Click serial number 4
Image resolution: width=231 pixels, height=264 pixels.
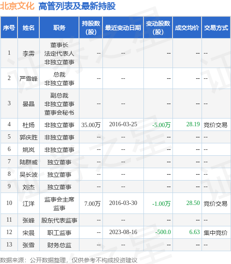tap(9, 124)
